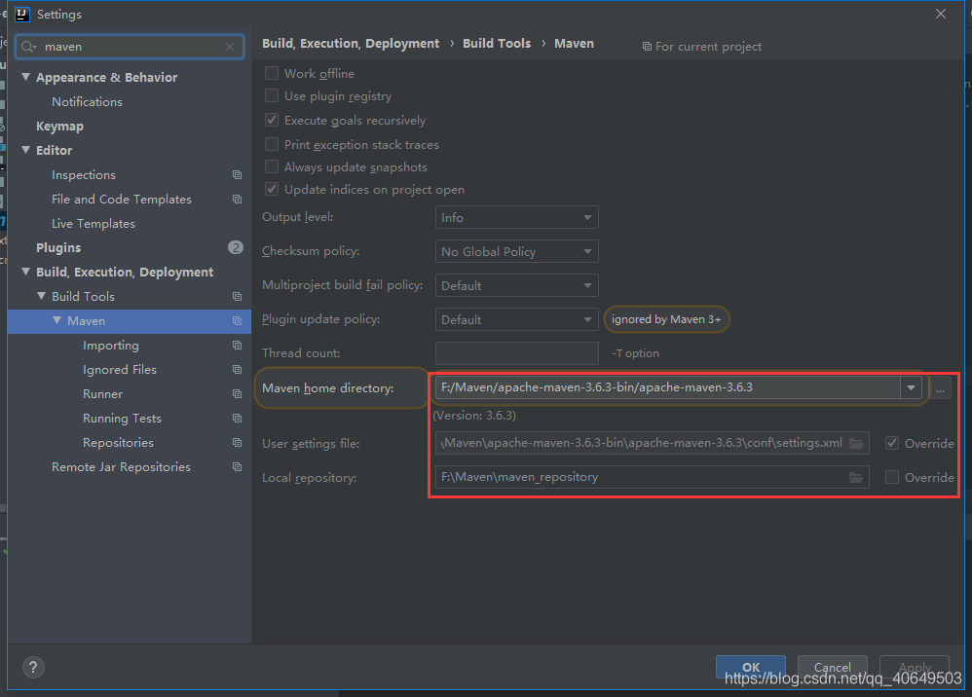Click project-level icon beside Build Tools
Screen dimensions: 972x697
pos(237,296)
